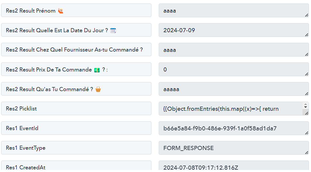Click value field containing 0 for Prix

234,69
